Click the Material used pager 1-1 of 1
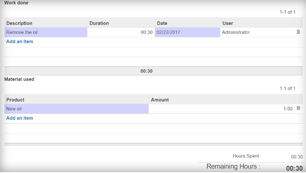This screenshot has height=173, width=306. coord(287,88)
